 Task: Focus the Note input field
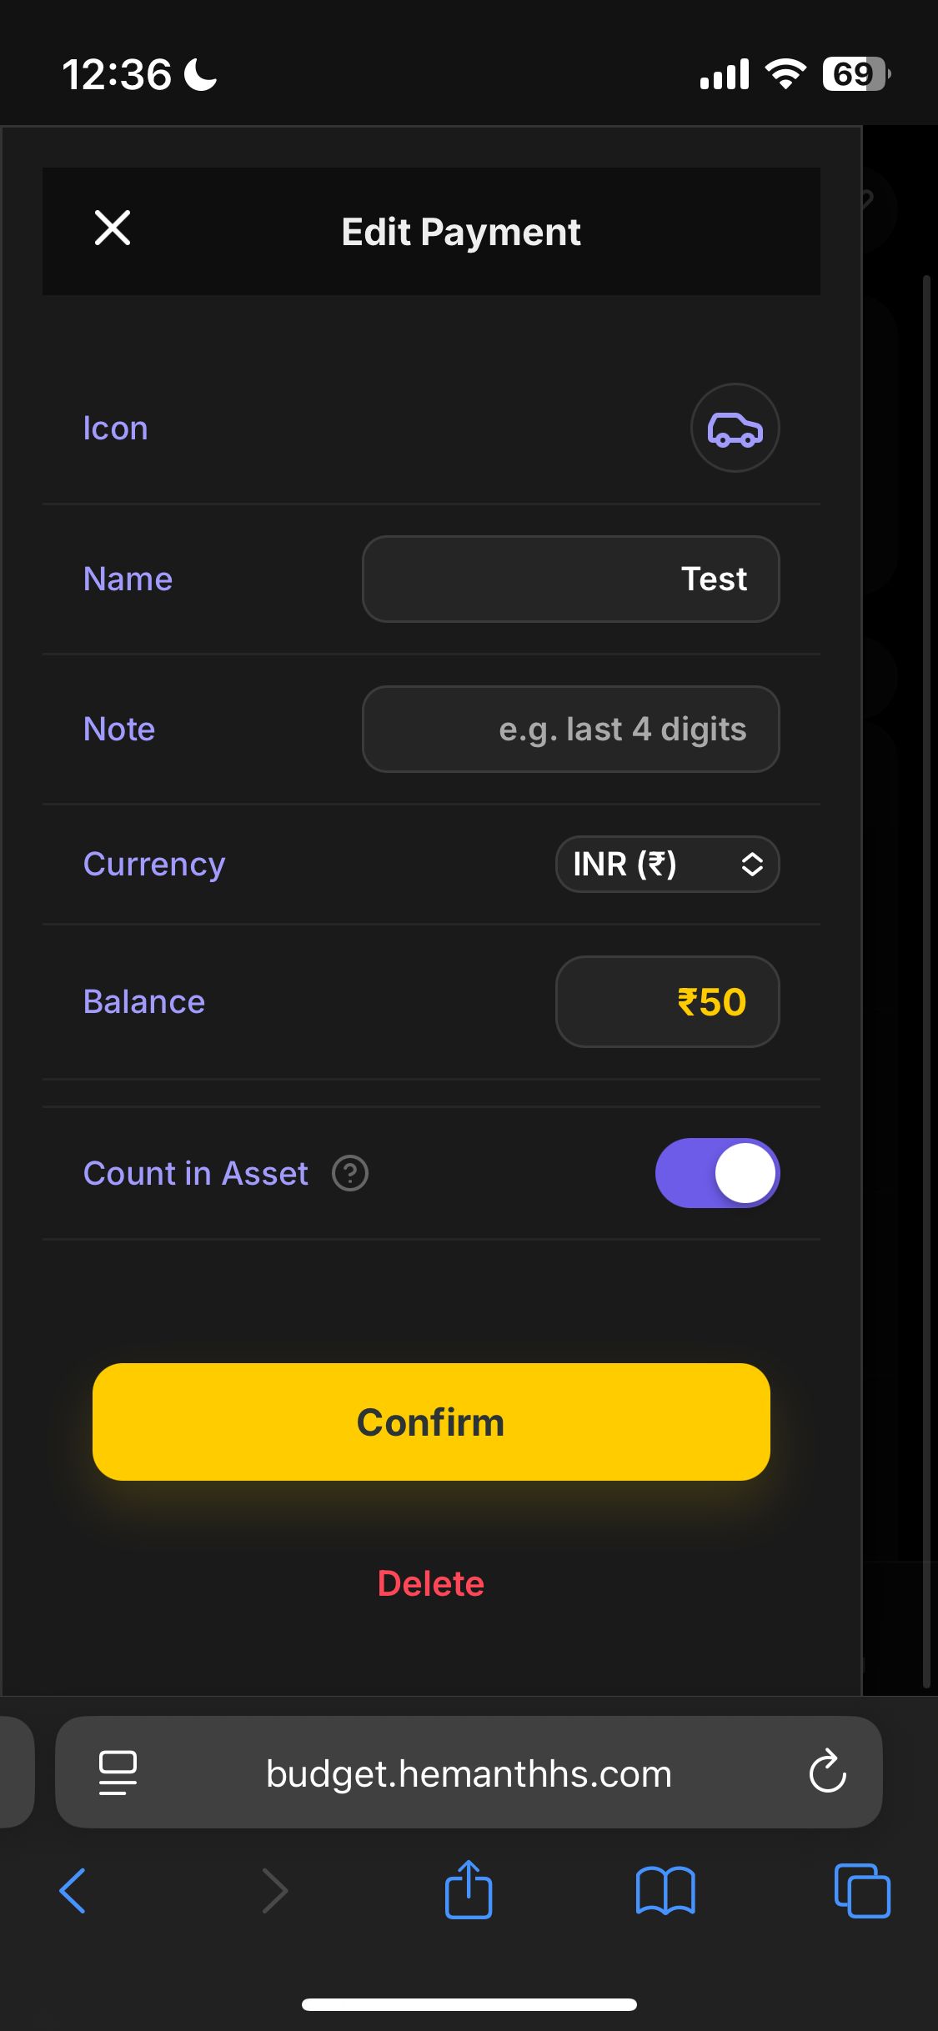[x=571, y=730]
